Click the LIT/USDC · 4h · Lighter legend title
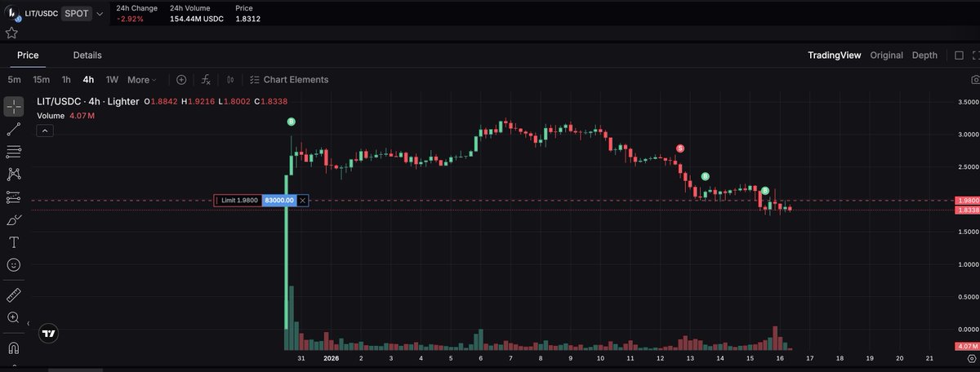The image size is (980, 372). pyautogui.click(x=88, y=102)
